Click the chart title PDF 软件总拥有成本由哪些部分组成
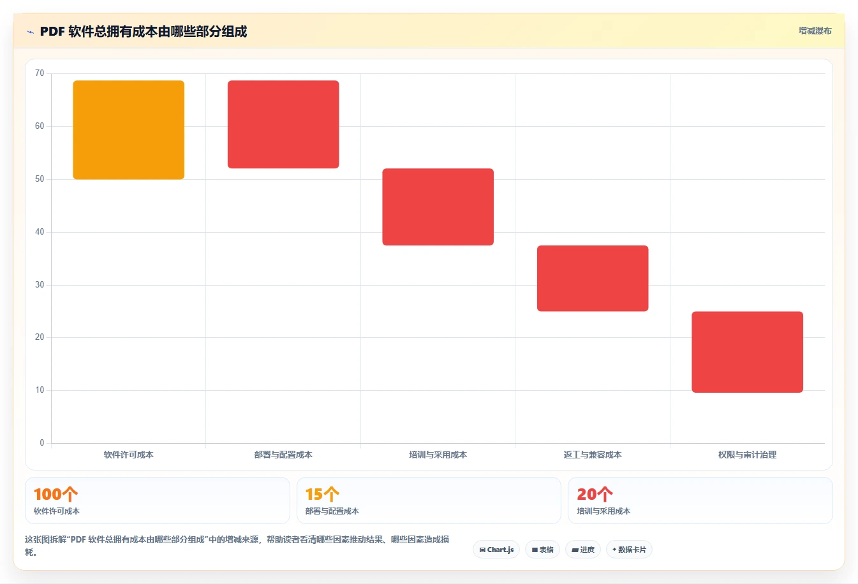This screenshot has height=584, width=858. pyautogui.click(x=144, y=32)
